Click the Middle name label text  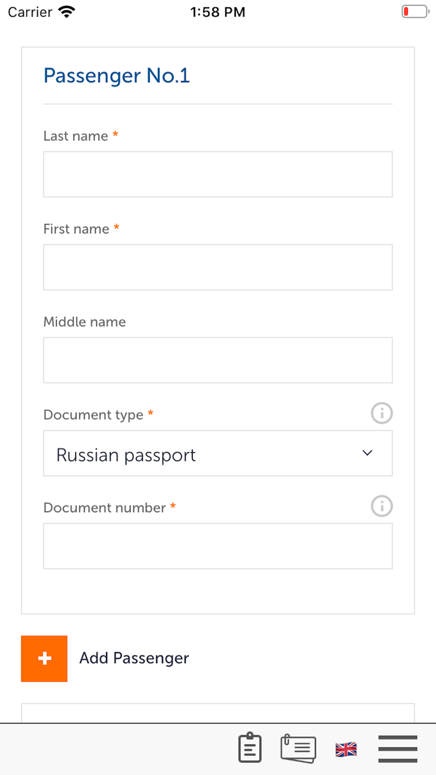(x=85, y=322)
